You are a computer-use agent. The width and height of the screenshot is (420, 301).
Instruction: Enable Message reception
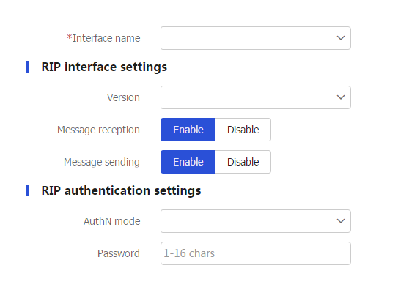click(188, 130)
